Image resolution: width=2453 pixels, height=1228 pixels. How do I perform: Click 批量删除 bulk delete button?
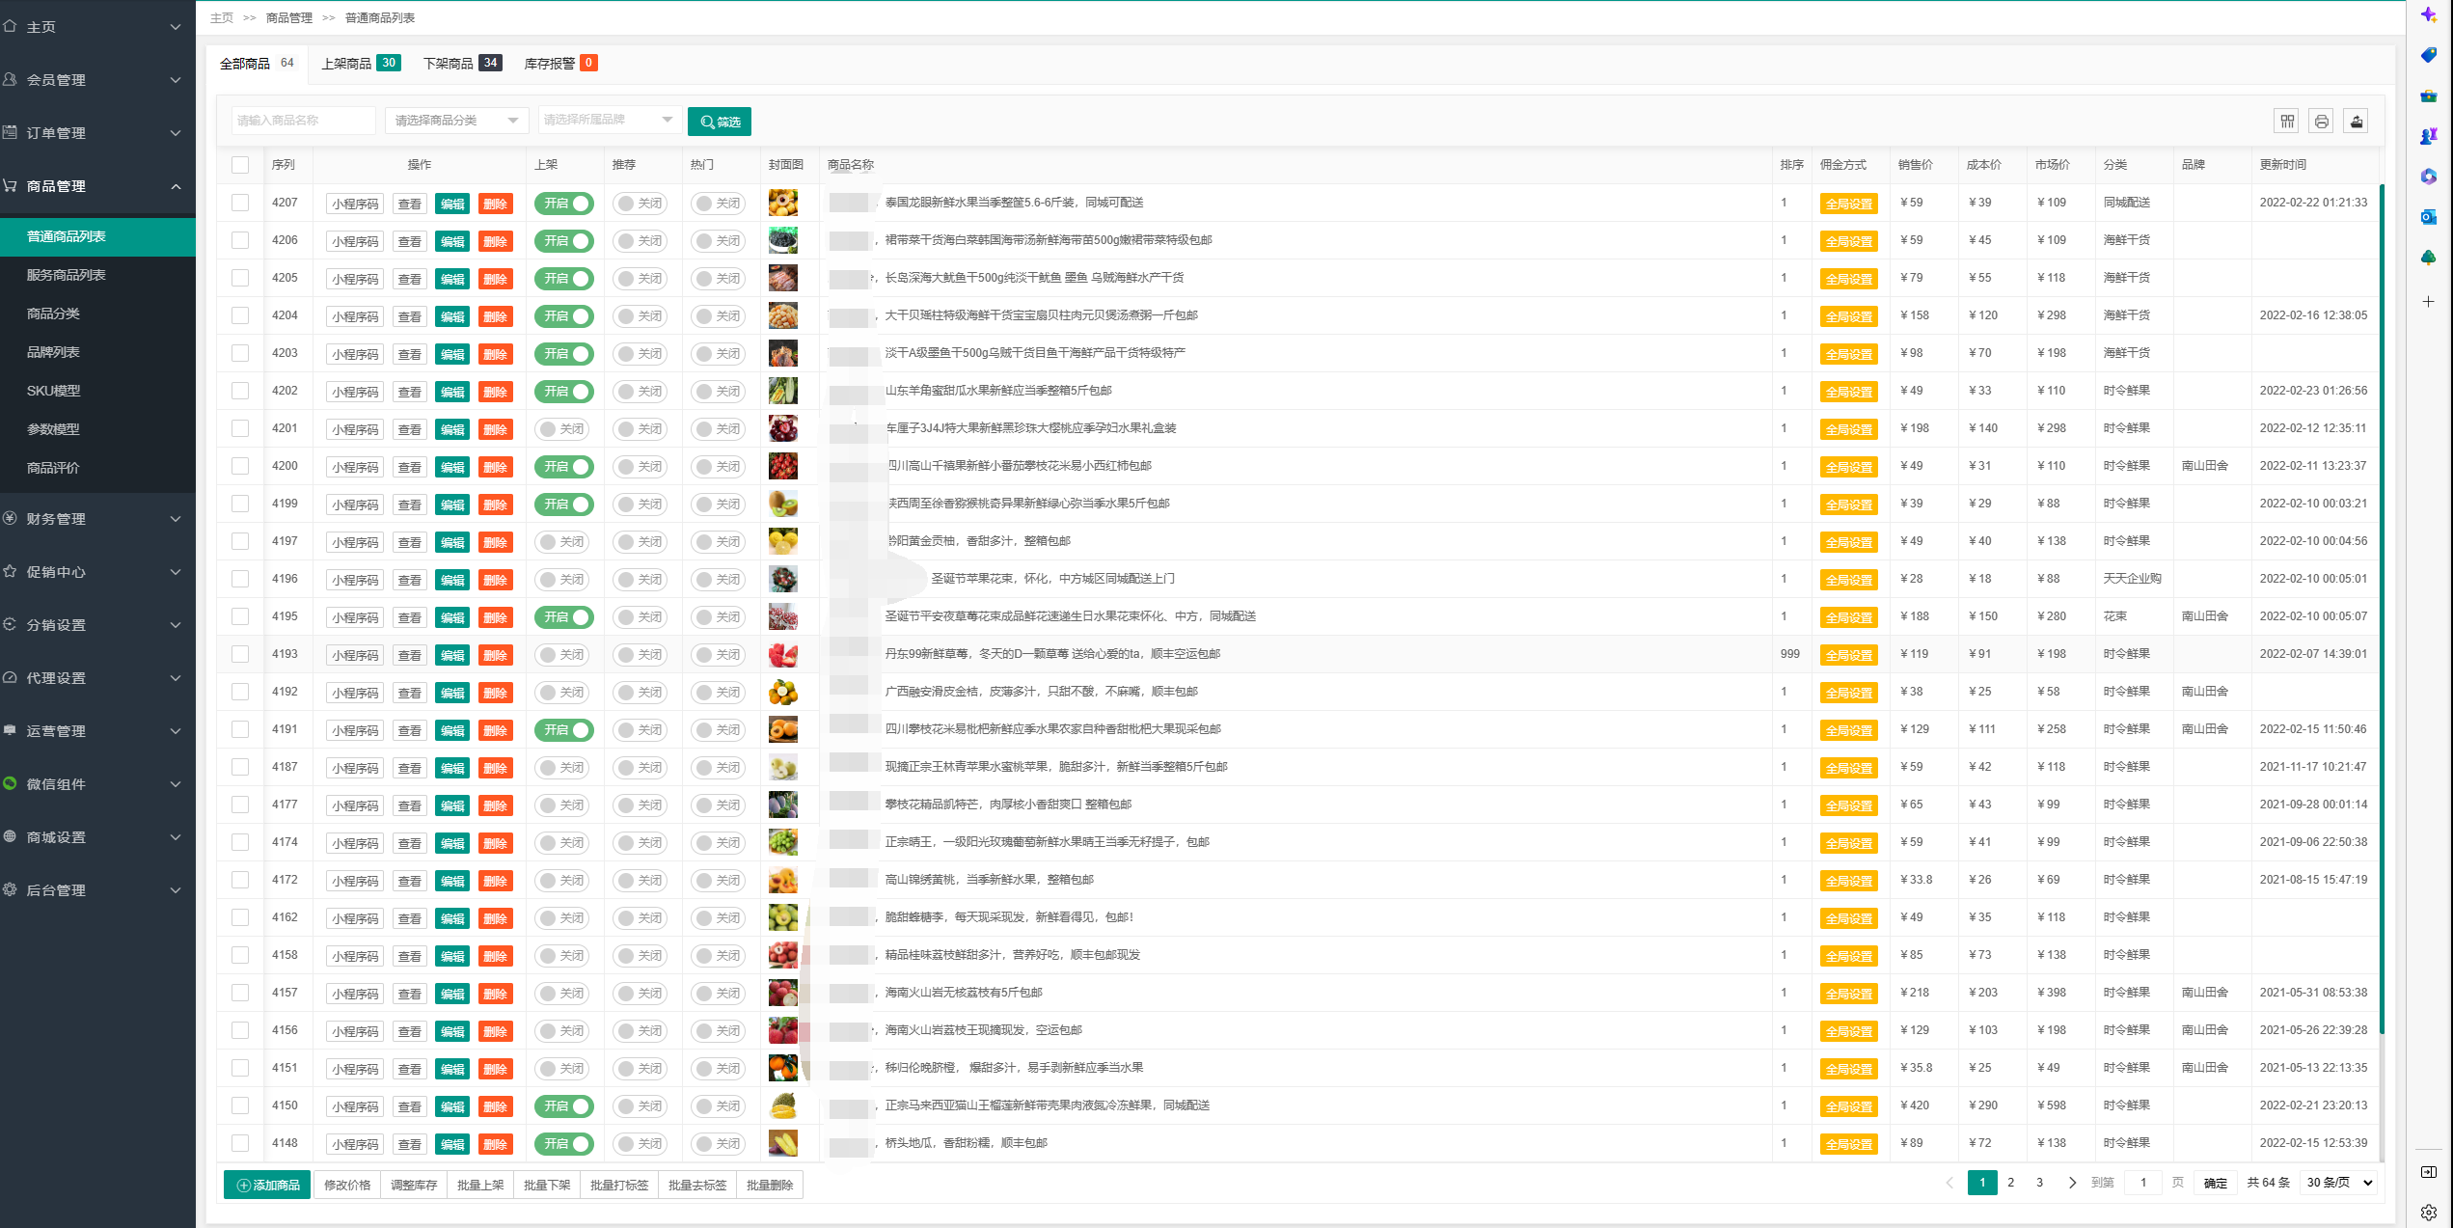(x=770, y=1185)
